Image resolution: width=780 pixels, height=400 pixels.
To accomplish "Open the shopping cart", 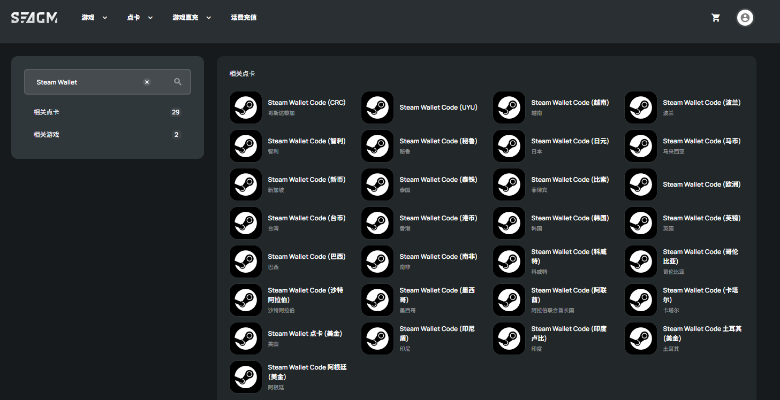I will [x=716, y=18].
